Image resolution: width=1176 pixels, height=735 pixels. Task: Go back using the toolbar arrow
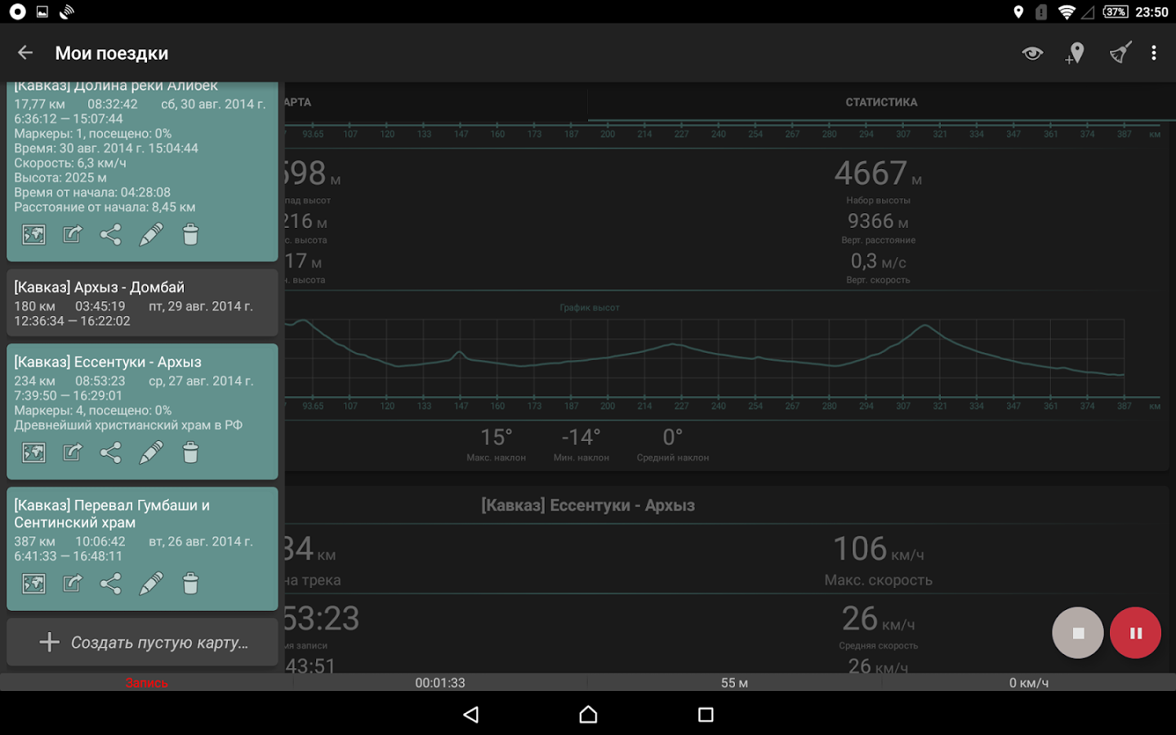coord(25,53)
